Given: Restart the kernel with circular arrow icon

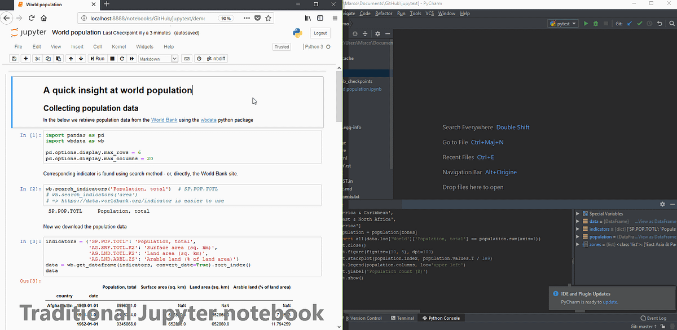Looking at the screenshot, I should tap(122, 58).
